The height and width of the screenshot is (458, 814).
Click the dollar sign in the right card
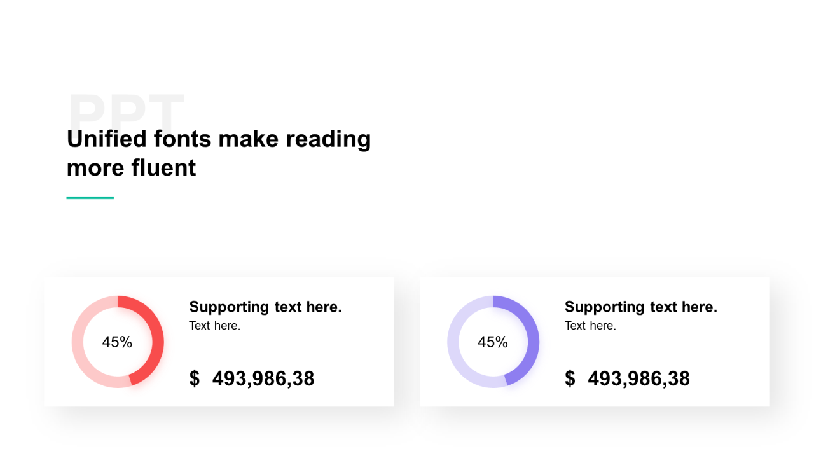pos(570,378)
